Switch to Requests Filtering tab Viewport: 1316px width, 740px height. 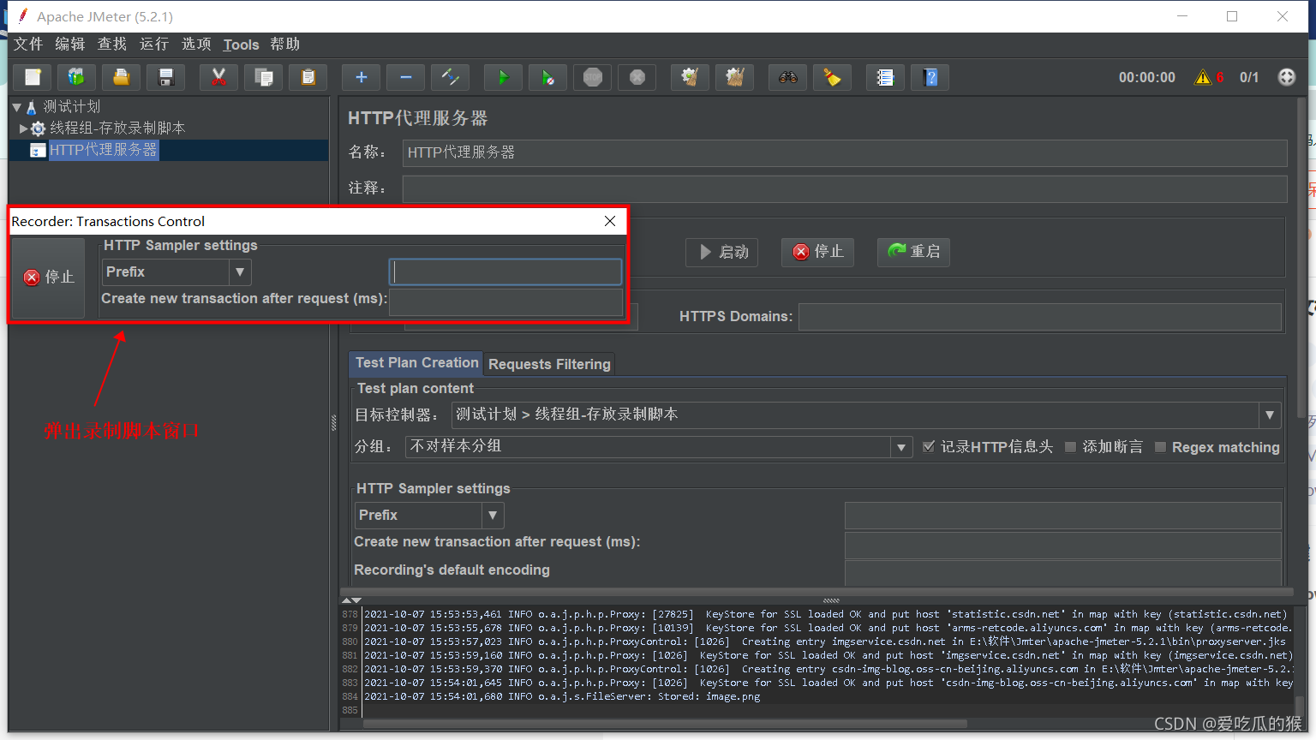pyautogui.click(x=549, y=364)
